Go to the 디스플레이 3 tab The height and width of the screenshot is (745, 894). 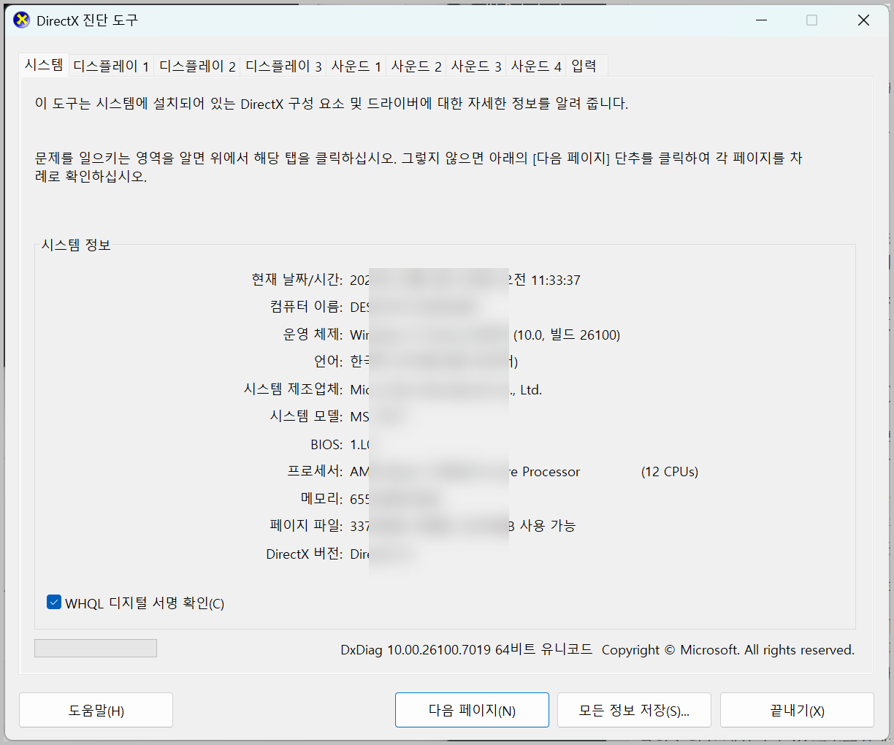tap(283, 66)
